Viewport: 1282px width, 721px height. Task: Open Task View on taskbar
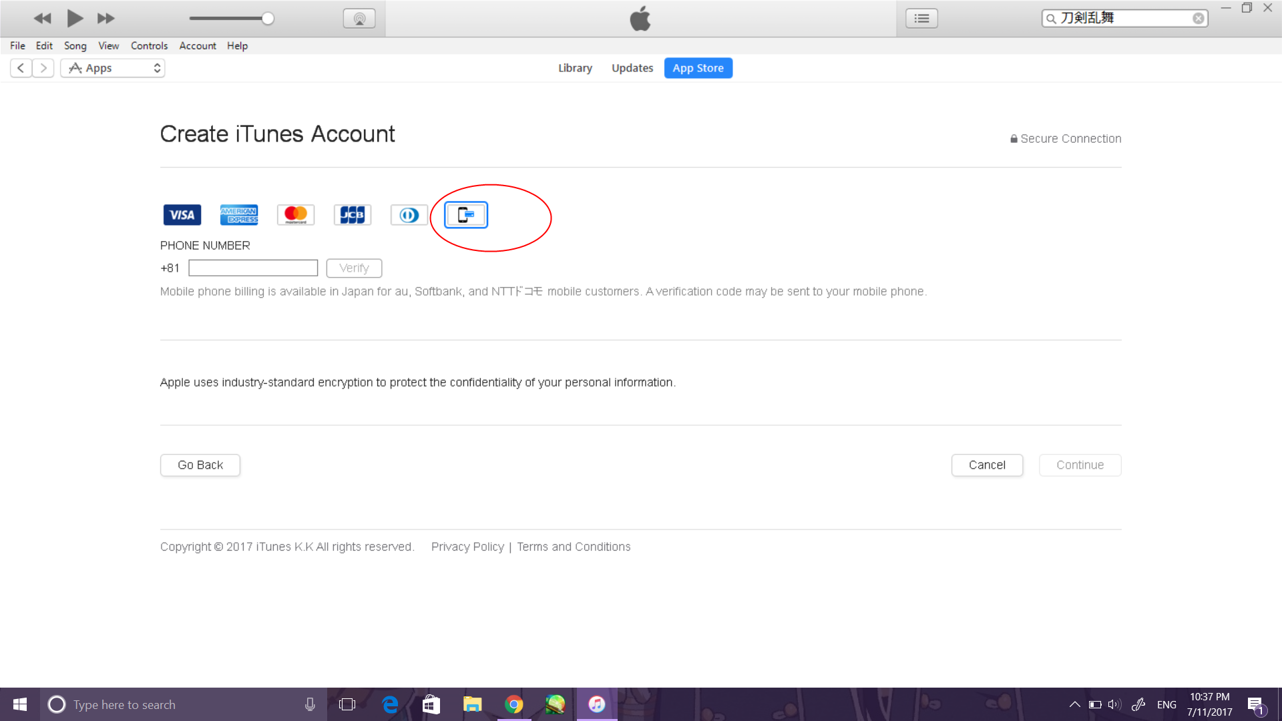[347, 704]
